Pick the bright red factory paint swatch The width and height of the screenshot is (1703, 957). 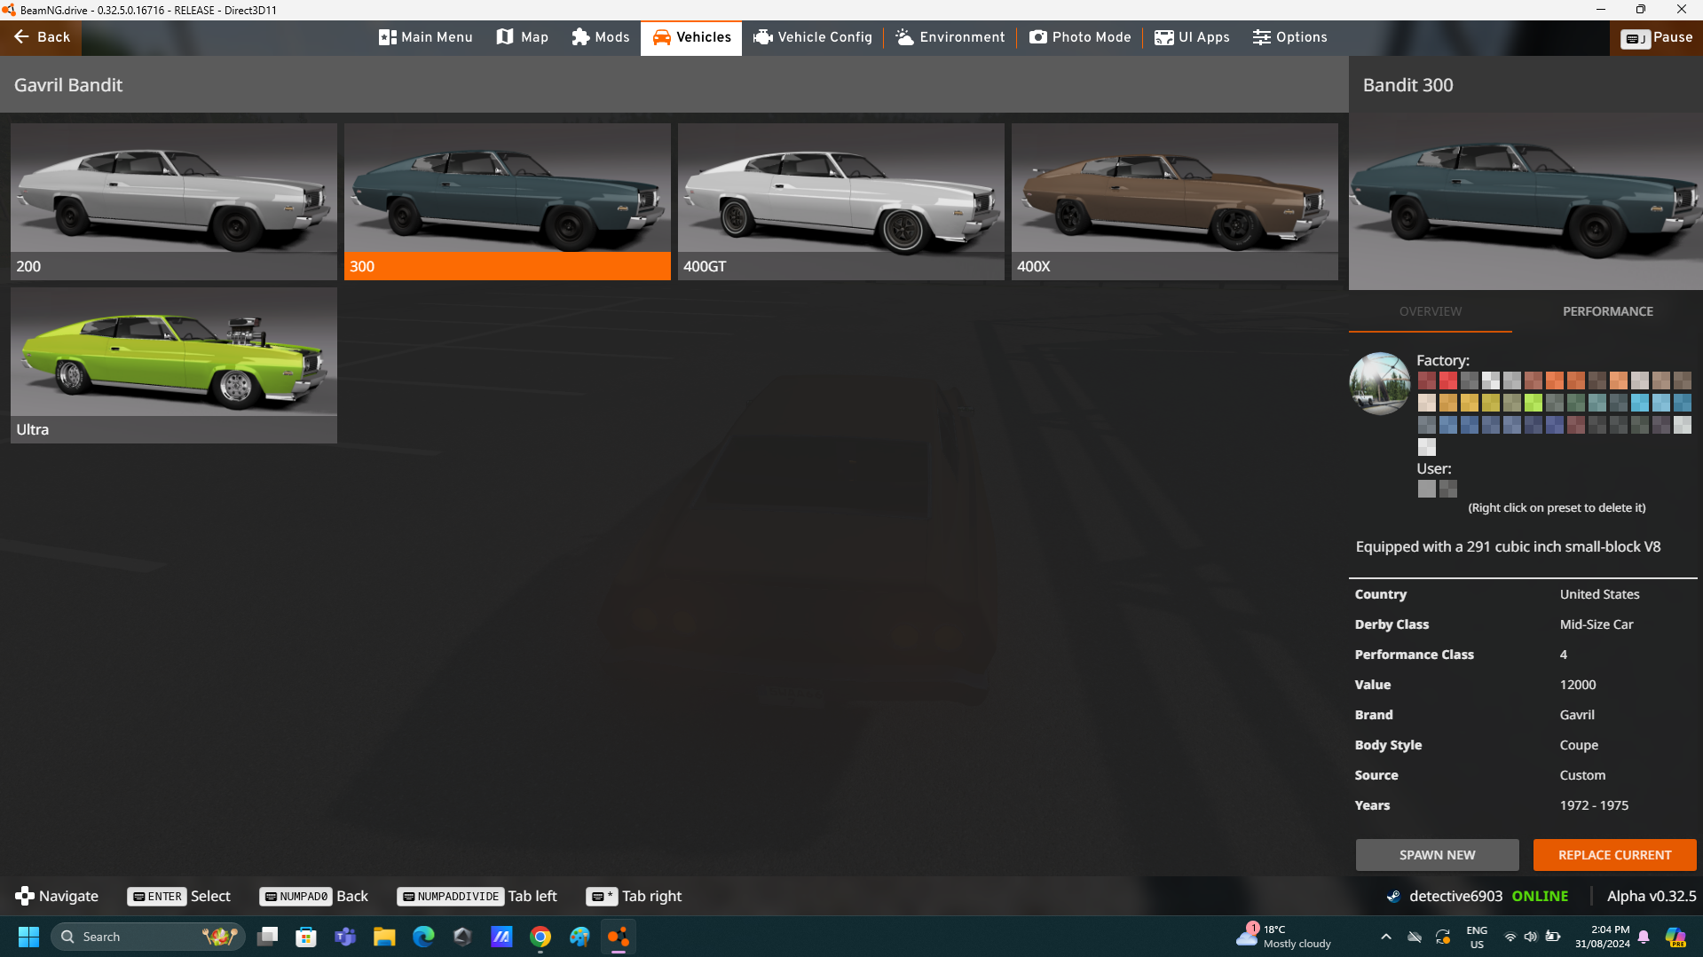1447,380
